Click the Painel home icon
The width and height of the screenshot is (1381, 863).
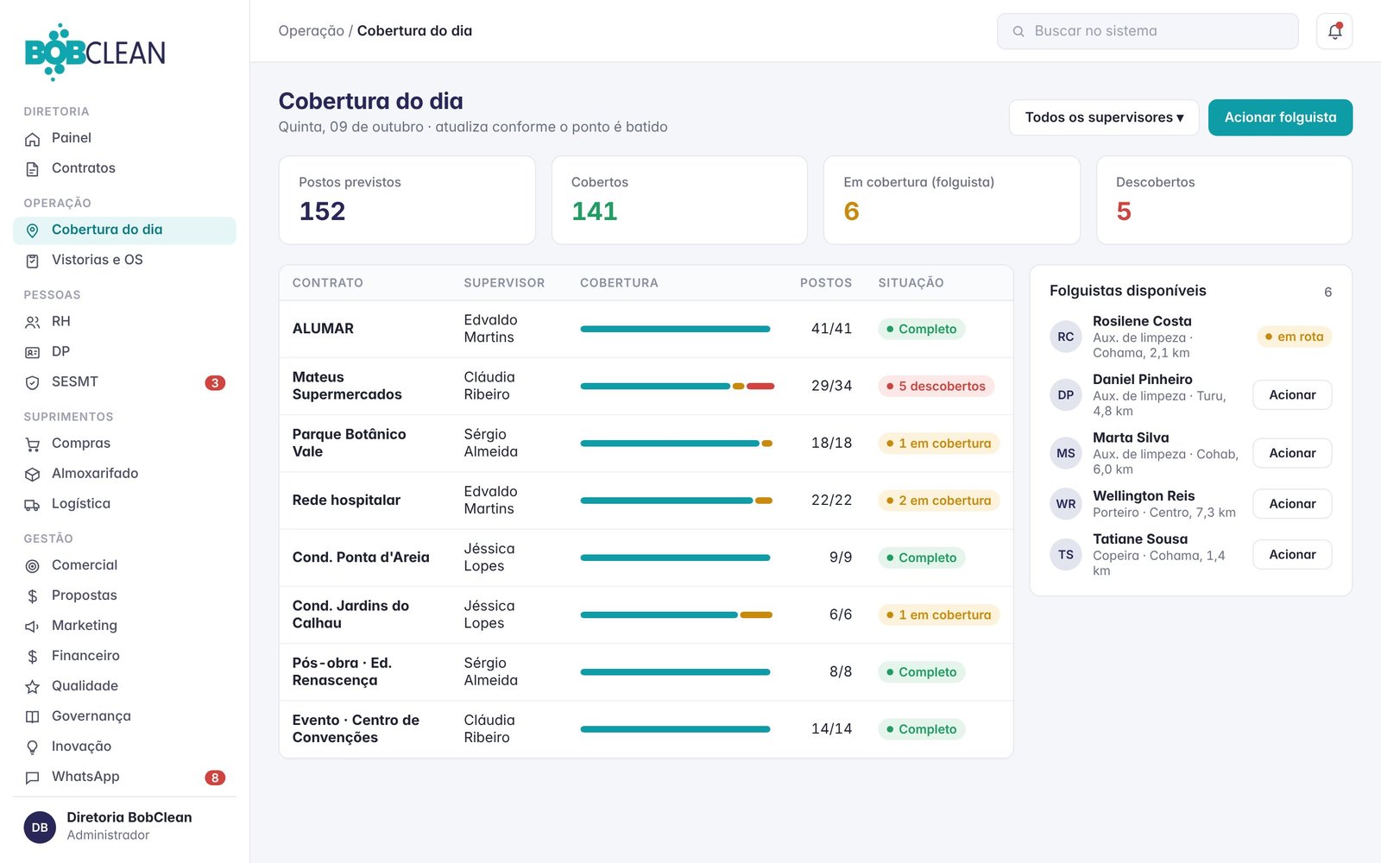coord(33,139)
